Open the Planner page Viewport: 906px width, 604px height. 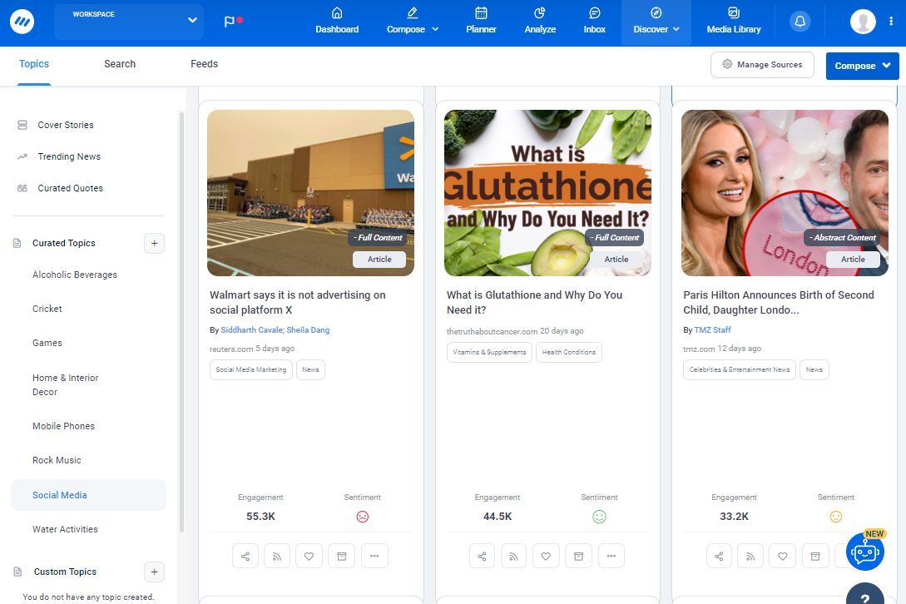[x=481, y=22]
